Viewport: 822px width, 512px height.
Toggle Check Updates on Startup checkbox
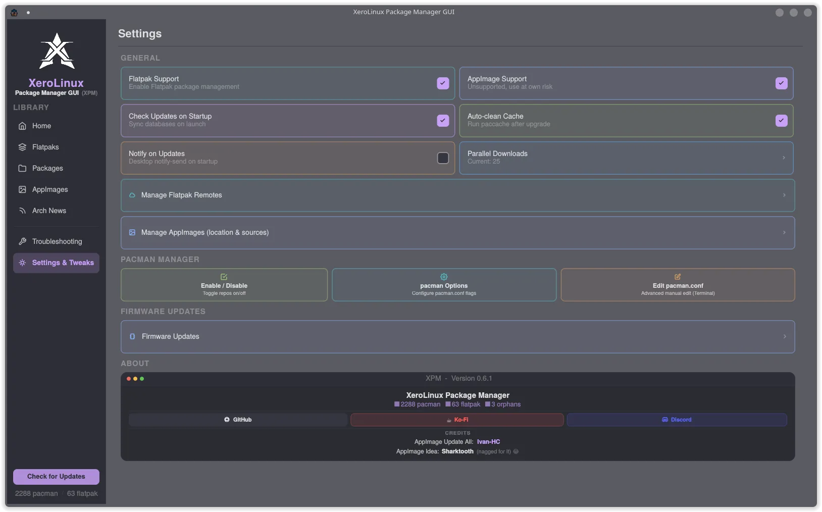[x=443, y=121]
